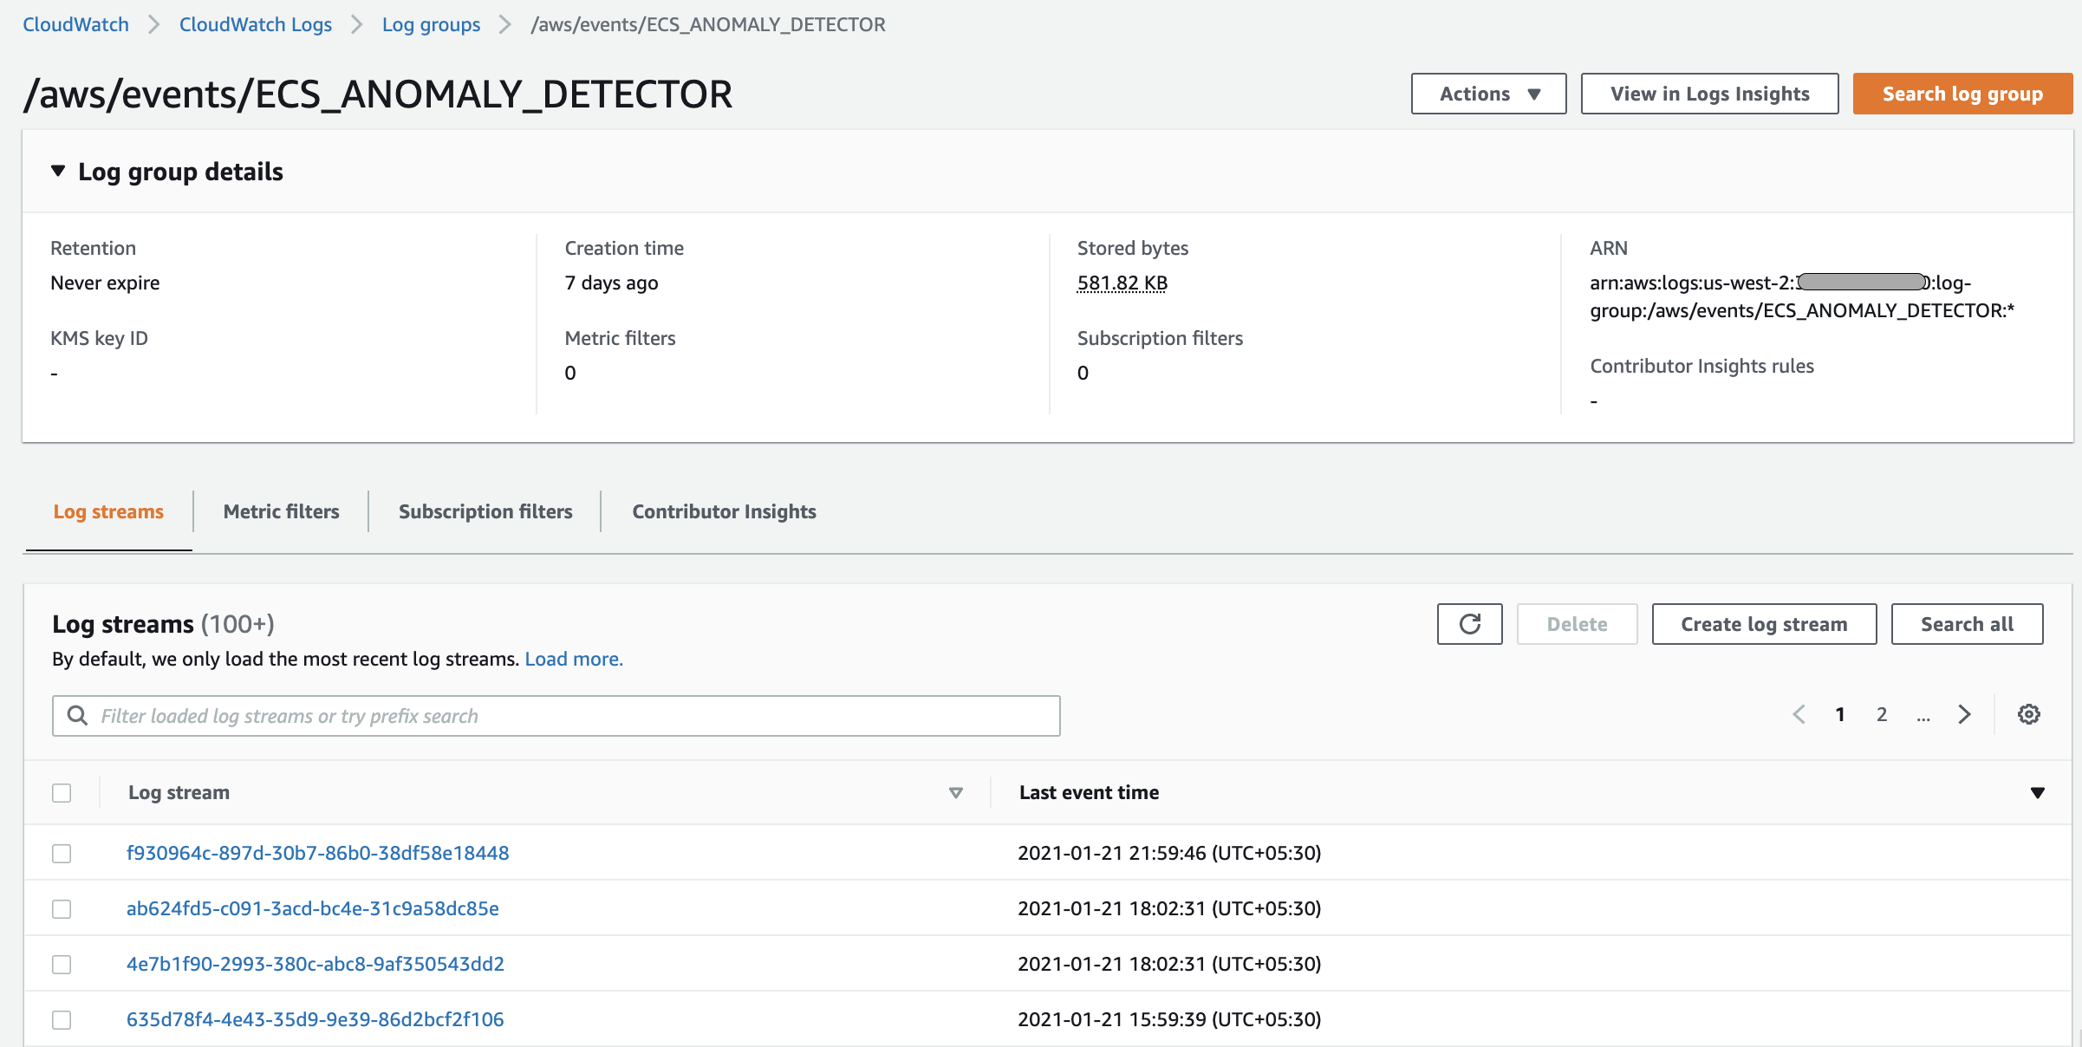
Task: Sort Log stream column arrow
Action: tap(955, 792)
